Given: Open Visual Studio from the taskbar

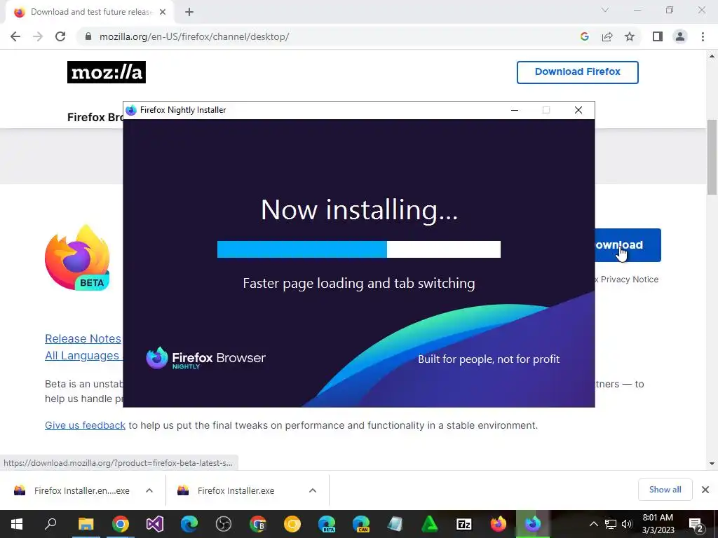Looking at the screenshot, I should tap(155, 524).
